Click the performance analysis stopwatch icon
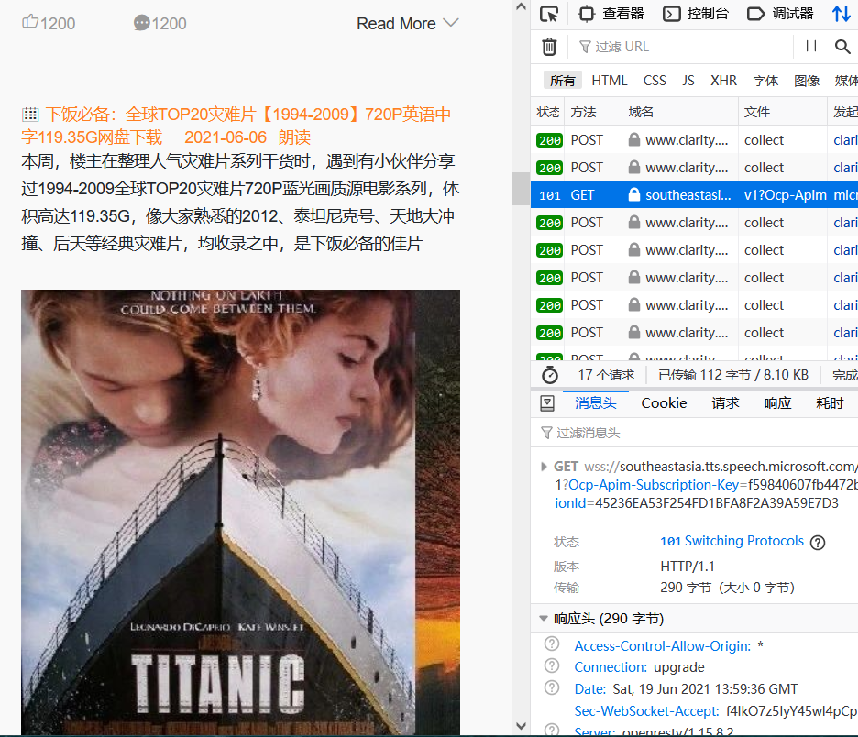858x737 pixels. [549, 375]
